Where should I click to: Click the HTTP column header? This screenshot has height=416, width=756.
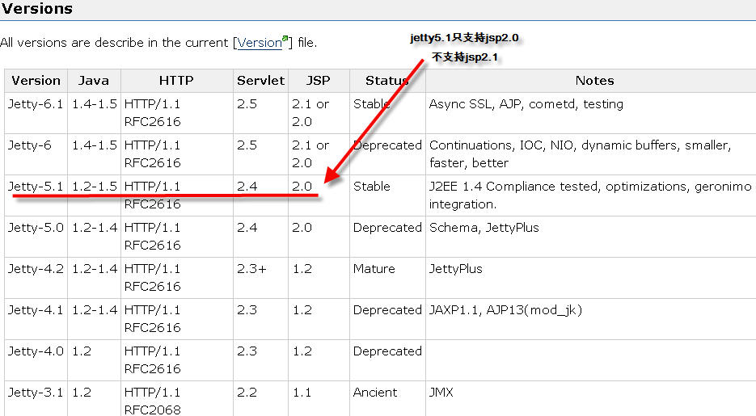[176, 81]
